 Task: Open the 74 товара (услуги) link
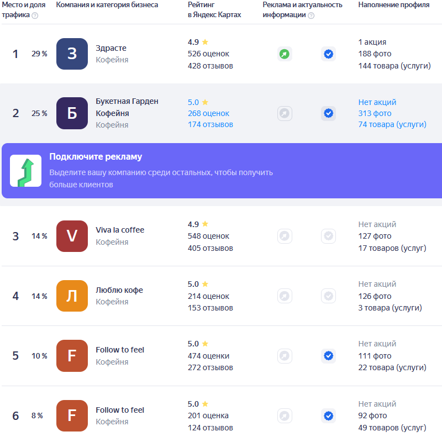click(x=392, y=124)
